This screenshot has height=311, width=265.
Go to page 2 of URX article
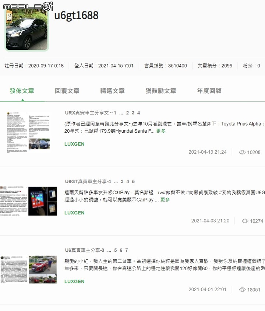tap(128, 113)
